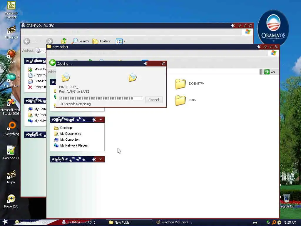Open Microsoft Visual Studio 2008 shortcut
The width and height of the screenshot is (301, 226).
10,107
